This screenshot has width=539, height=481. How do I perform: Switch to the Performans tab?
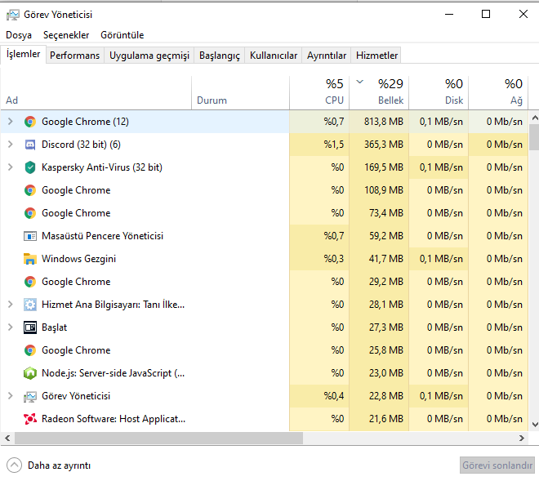pos(75,56)
